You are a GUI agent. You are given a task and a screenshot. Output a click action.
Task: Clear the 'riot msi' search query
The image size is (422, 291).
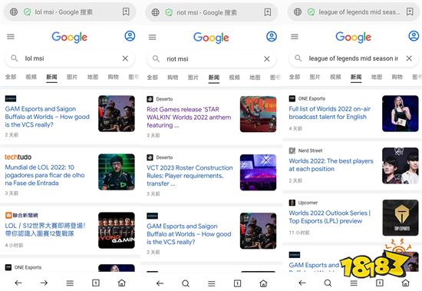click(267, 59)
